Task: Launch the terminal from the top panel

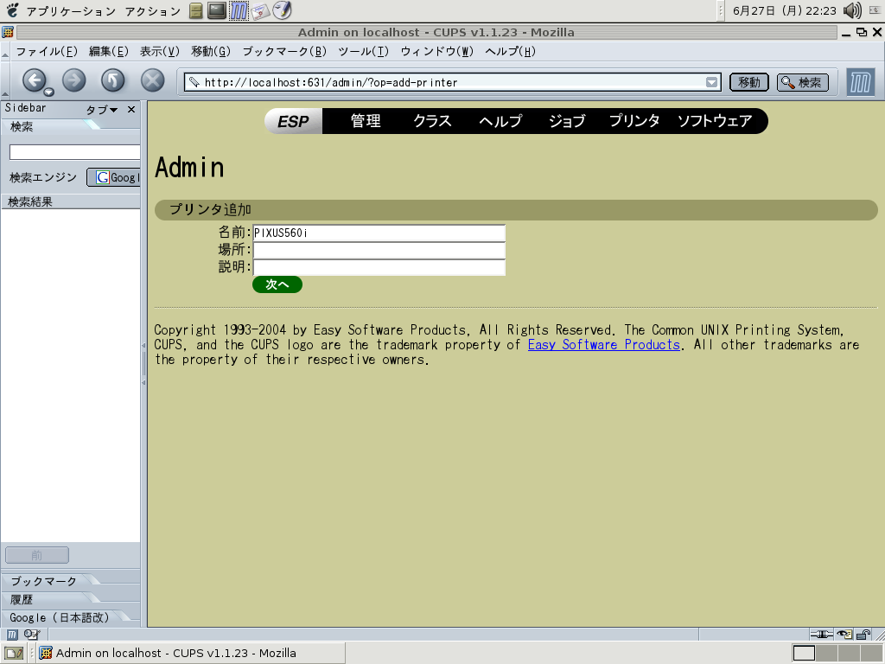Action: tap(217, 10)
